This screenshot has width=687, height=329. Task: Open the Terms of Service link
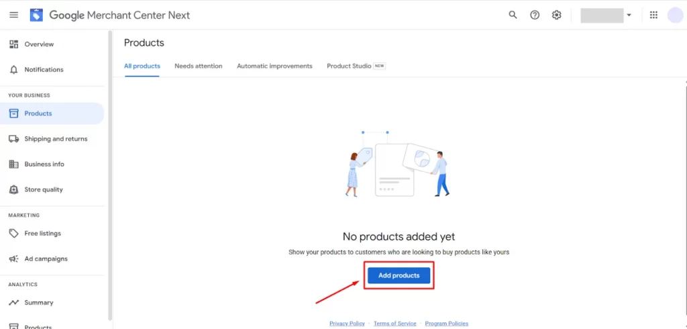click(394, 324)
